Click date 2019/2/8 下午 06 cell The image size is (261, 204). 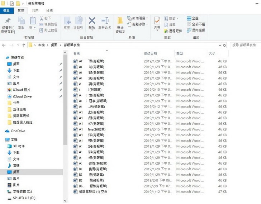[x=158, y=180]
